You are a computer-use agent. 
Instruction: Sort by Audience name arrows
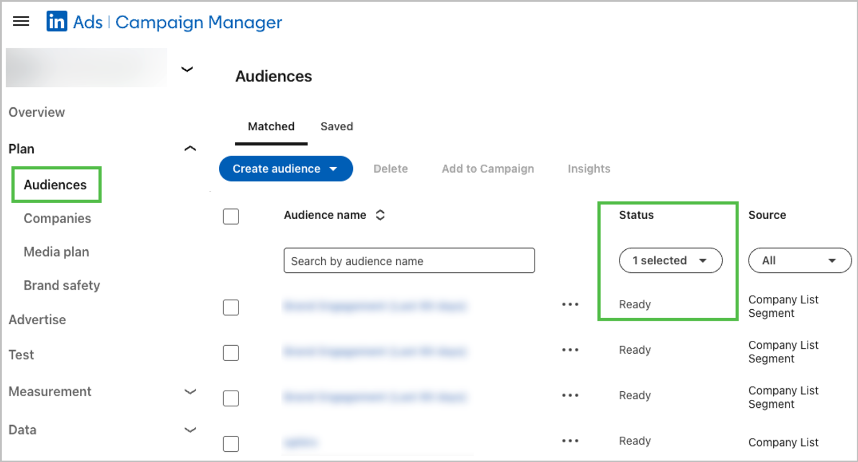coord(380,215)
